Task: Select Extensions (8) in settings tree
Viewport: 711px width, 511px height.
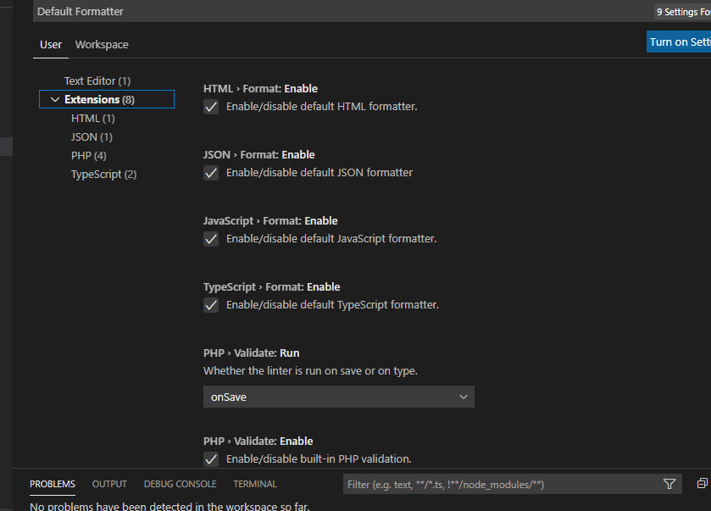Action: (107, 99)
